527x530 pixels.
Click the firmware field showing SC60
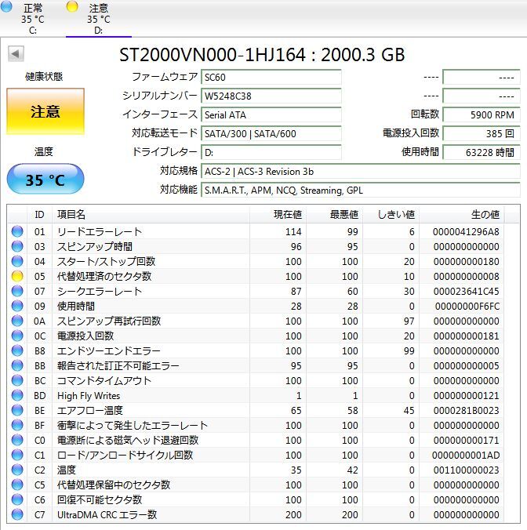coord(271,77)
